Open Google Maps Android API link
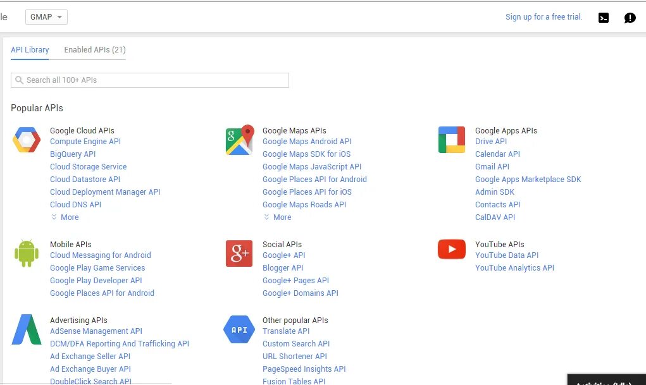This screenshot has height=385, width=646. pyautogui.click(x=307, y=141)
